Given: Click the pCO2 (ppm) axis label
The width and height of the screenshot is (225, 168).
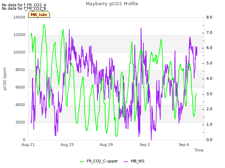Looking at the screenshot, I should [x=5, y=79].
